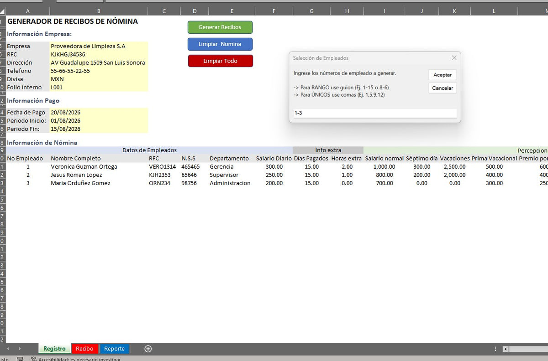Confirm the dialog with Aceptar

click(x=443, y=75)
